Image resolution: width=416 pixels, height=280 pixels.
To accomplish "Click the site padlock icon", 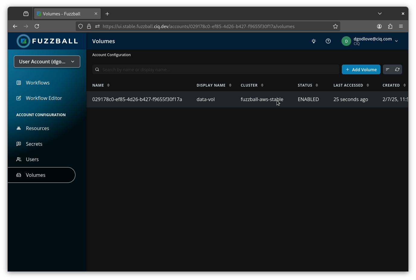I will coord(89,26).
